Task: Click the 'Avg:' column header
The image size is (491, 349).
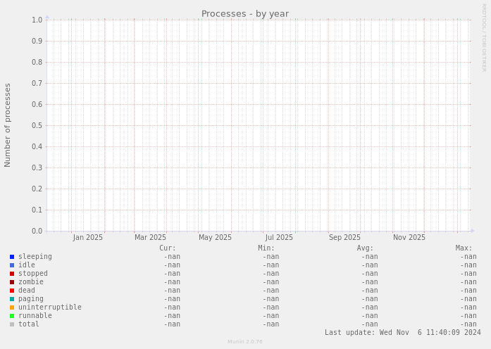Action: coord(365,248)
